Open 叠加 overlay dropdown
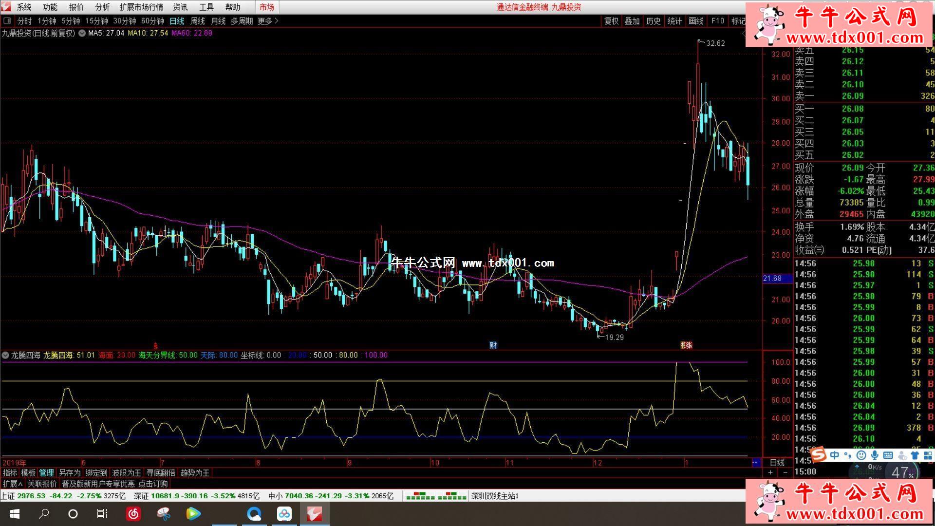Image resolution: width=935 pixels, height=526 pixels. point(632,21)
